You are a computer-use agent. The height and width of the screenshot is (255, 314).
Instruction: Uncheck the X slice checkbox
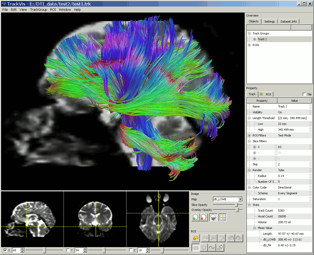click(x=6, y=250)
